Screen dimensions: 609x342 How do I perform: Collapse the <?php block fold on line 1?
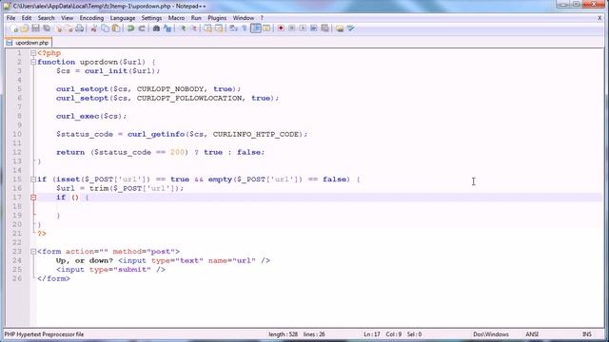pos(33,53)
